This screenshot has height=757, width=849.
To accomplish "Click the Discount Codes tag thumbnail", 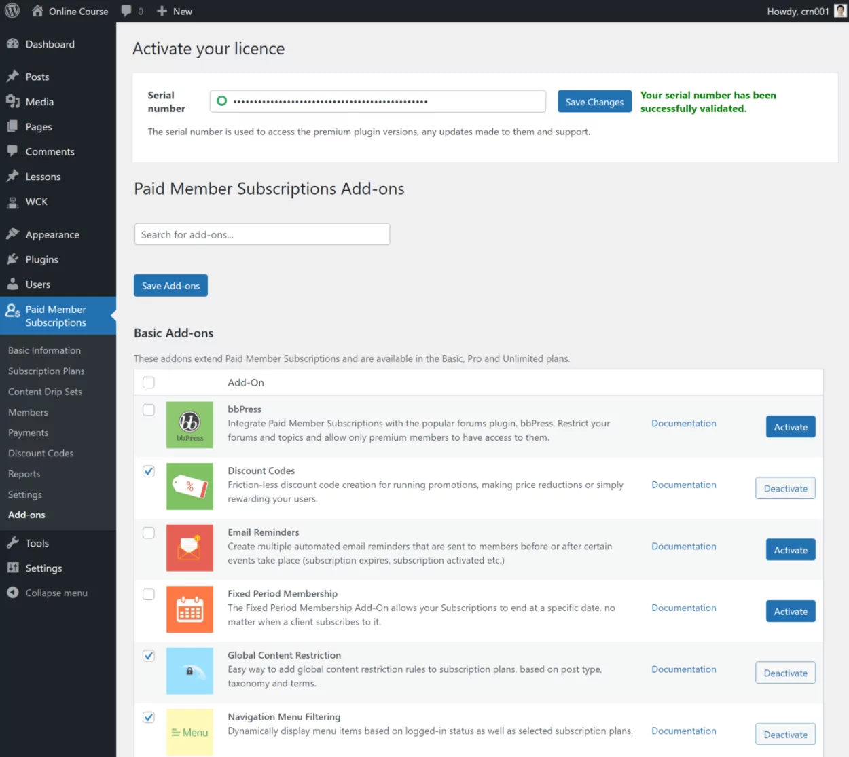I will (x=189, y=486).
